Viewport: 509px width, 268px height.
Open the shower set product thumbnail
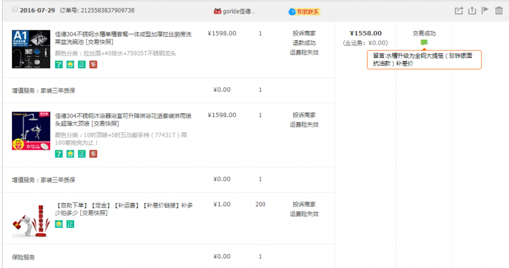tap(31, 132)
